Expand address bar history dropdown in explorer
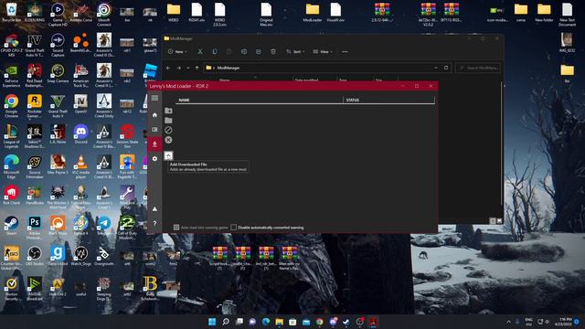Image resolution: width=585 pixels, height=329 pixels. click(x=436, y=68)
